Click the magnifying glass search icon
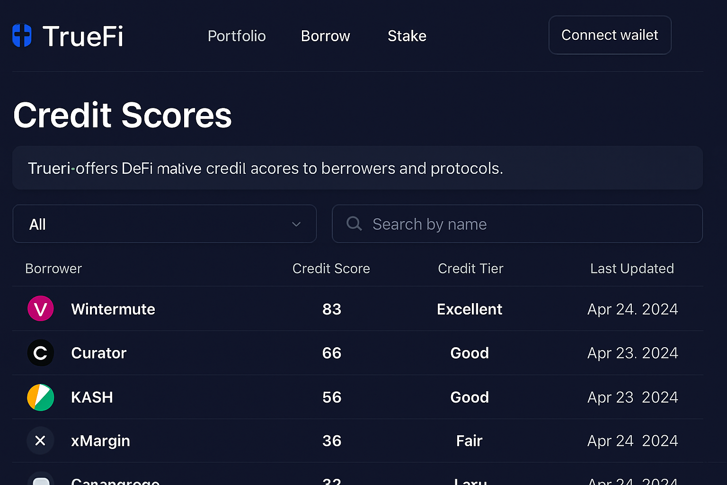Image resolution: width=727 pixels, height=485 pixels. coord(354,223)
